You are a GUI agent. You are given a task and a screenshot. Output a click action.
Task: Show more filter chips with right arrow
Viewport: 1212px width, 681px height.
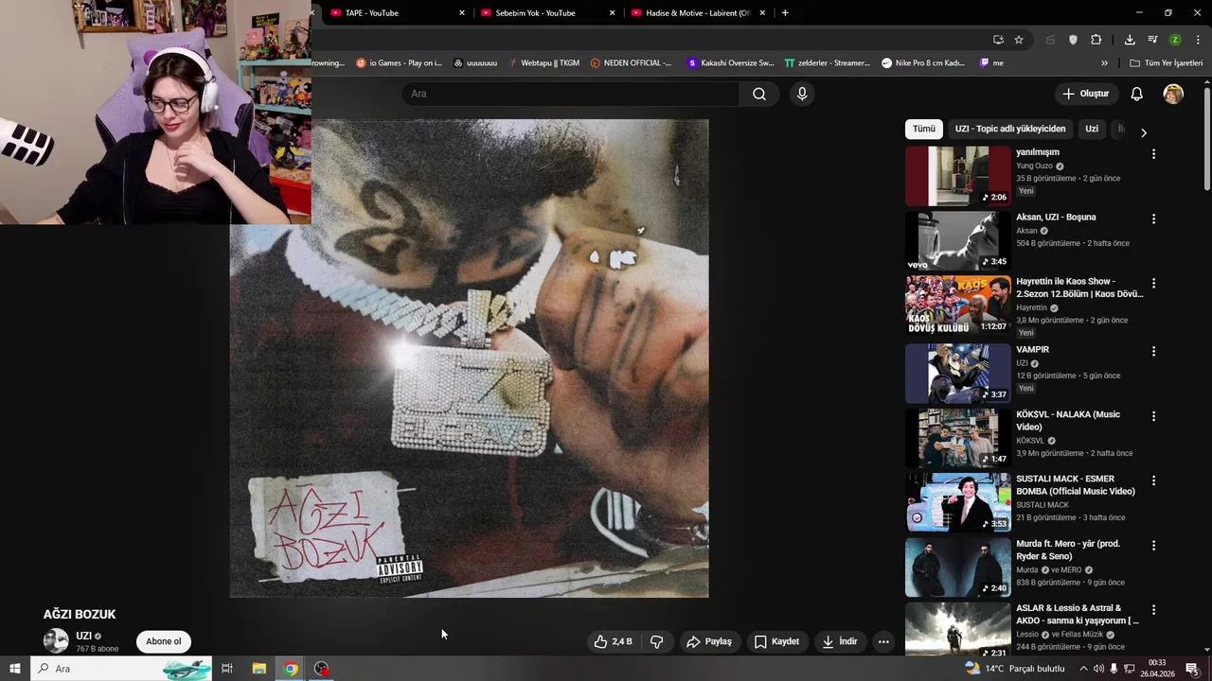coord(1143,132)
